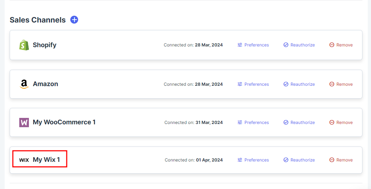The height and width of the screenshot is (189, 371).
Task: Remove the Shopify sales channel
Action: click(341, 45)
